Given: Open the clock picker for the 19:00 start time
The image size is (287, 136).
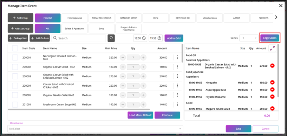Looking at the screenshot, I should point(144,38).
